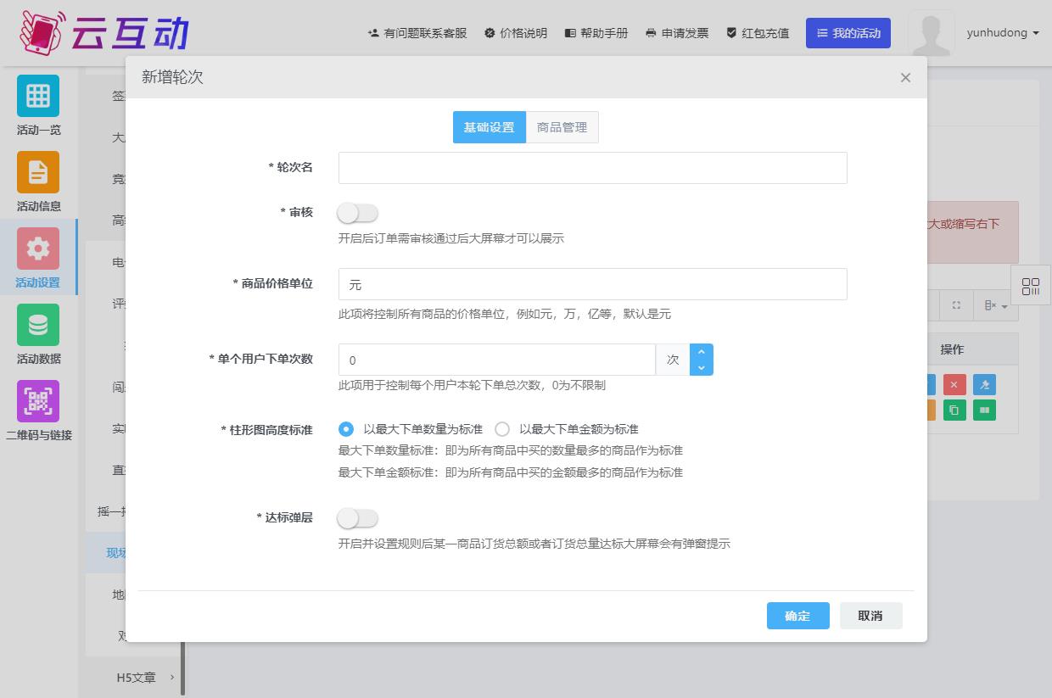
Task: Open 活动信息 document icon in sidebar
Action: [38, 172]
